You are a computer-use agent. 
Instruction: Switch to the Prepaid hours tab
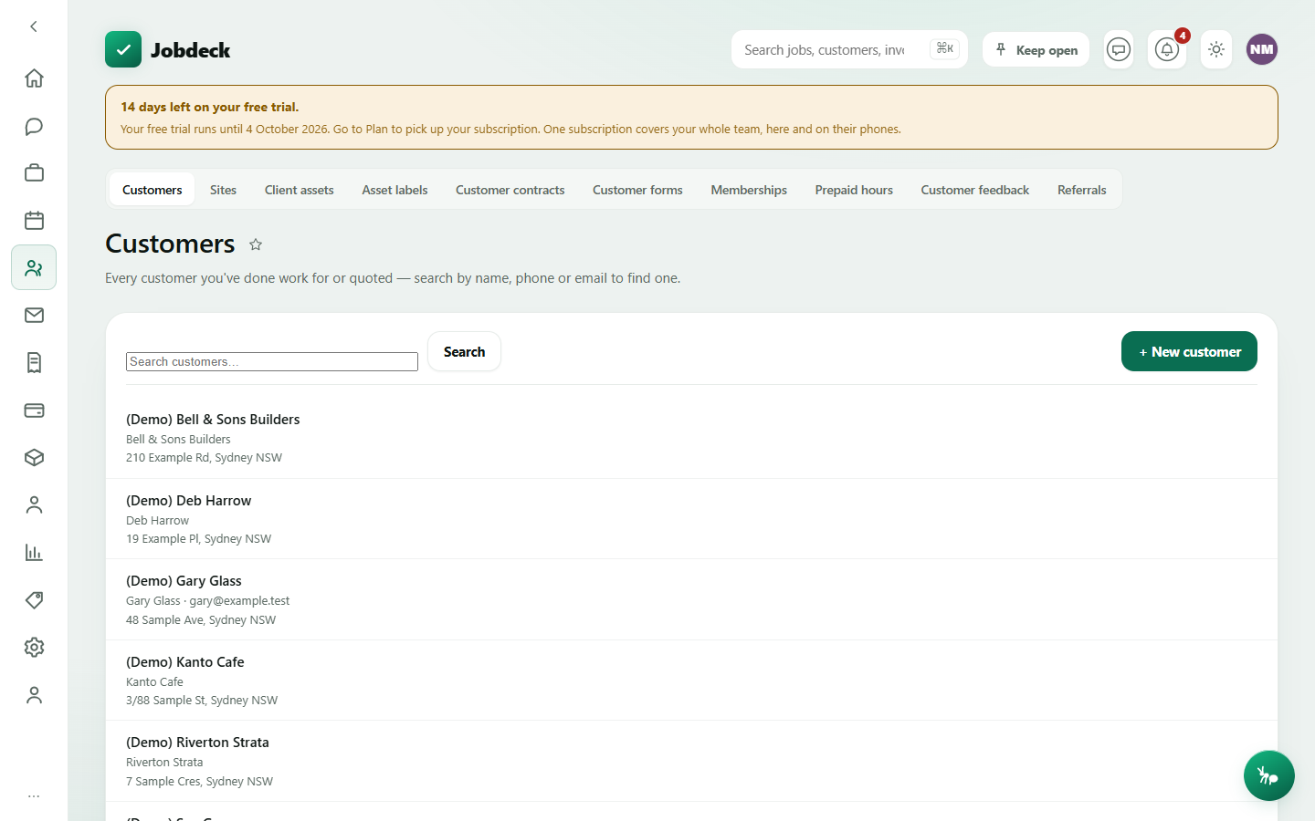tap(854, 190)
